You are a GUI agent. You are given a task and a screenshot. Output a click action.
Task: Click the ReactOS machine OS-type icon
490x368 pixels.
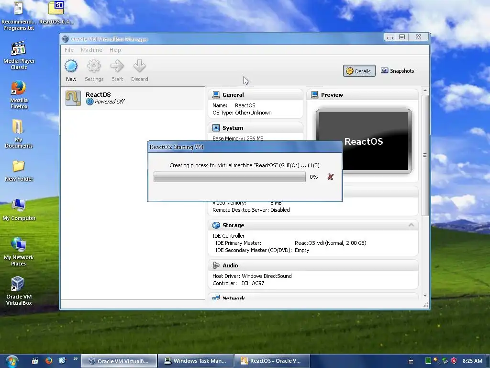click(73, 98)
